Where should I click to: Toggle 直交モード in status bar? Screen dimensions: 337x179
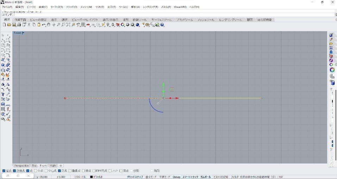tap(151, 177)
